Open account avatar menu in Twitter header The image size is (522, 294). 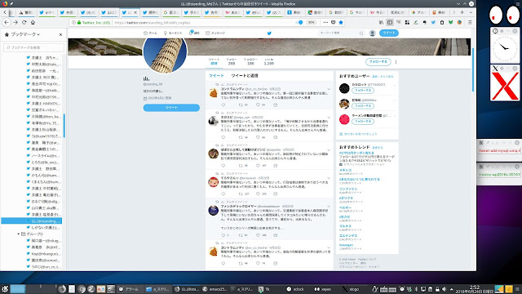(x=372, y=33)
